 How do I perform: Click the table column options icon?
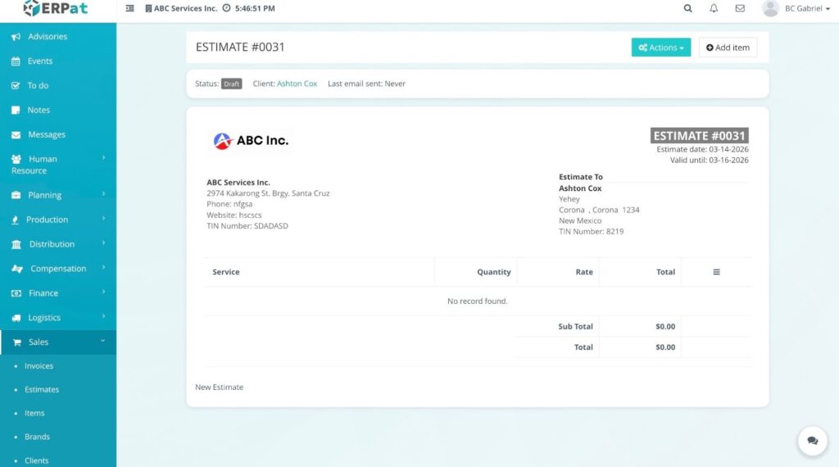point(716,272)
